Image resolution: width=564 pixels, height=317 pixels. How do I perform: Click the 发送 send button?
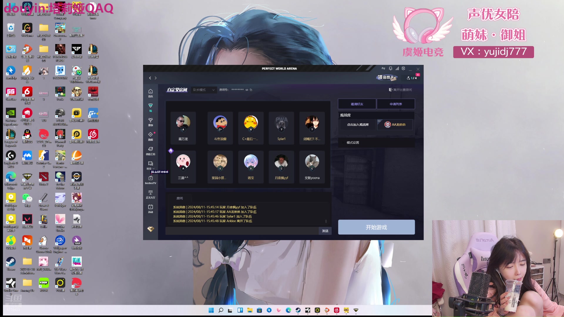325,231
